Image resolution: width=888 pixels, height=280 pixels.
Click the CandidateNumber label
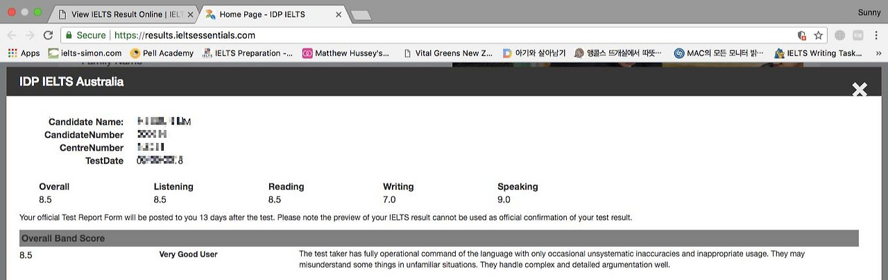click(x=84, y=135)
